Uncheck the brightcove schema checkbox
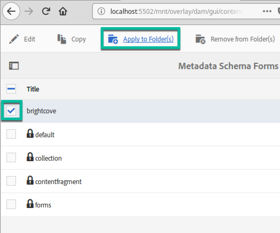 coord(11,111)
